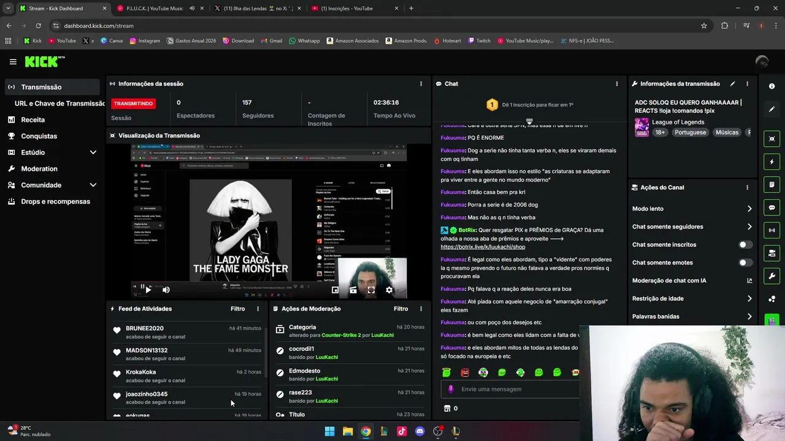785x441 pixels.
Task: Click the shop icon below message box
Action: pos(447,409)
